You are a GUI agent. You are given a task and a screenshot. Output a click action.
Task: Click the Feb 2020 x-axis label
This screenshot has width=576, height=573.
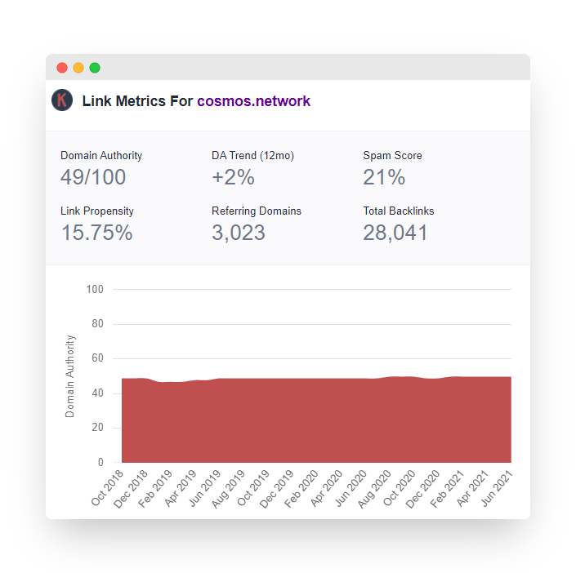click(x=301, y=489)
